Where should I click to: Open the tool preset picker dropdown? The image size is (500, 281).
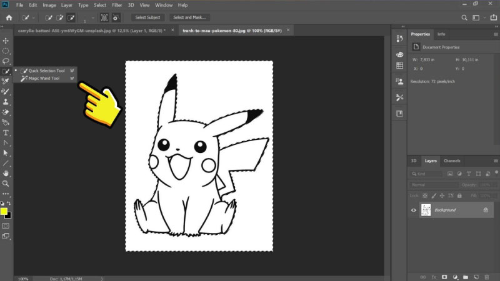point(33,18)
